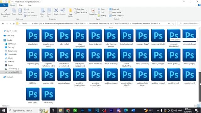Open the recent locations arrow

pos(11,24)
